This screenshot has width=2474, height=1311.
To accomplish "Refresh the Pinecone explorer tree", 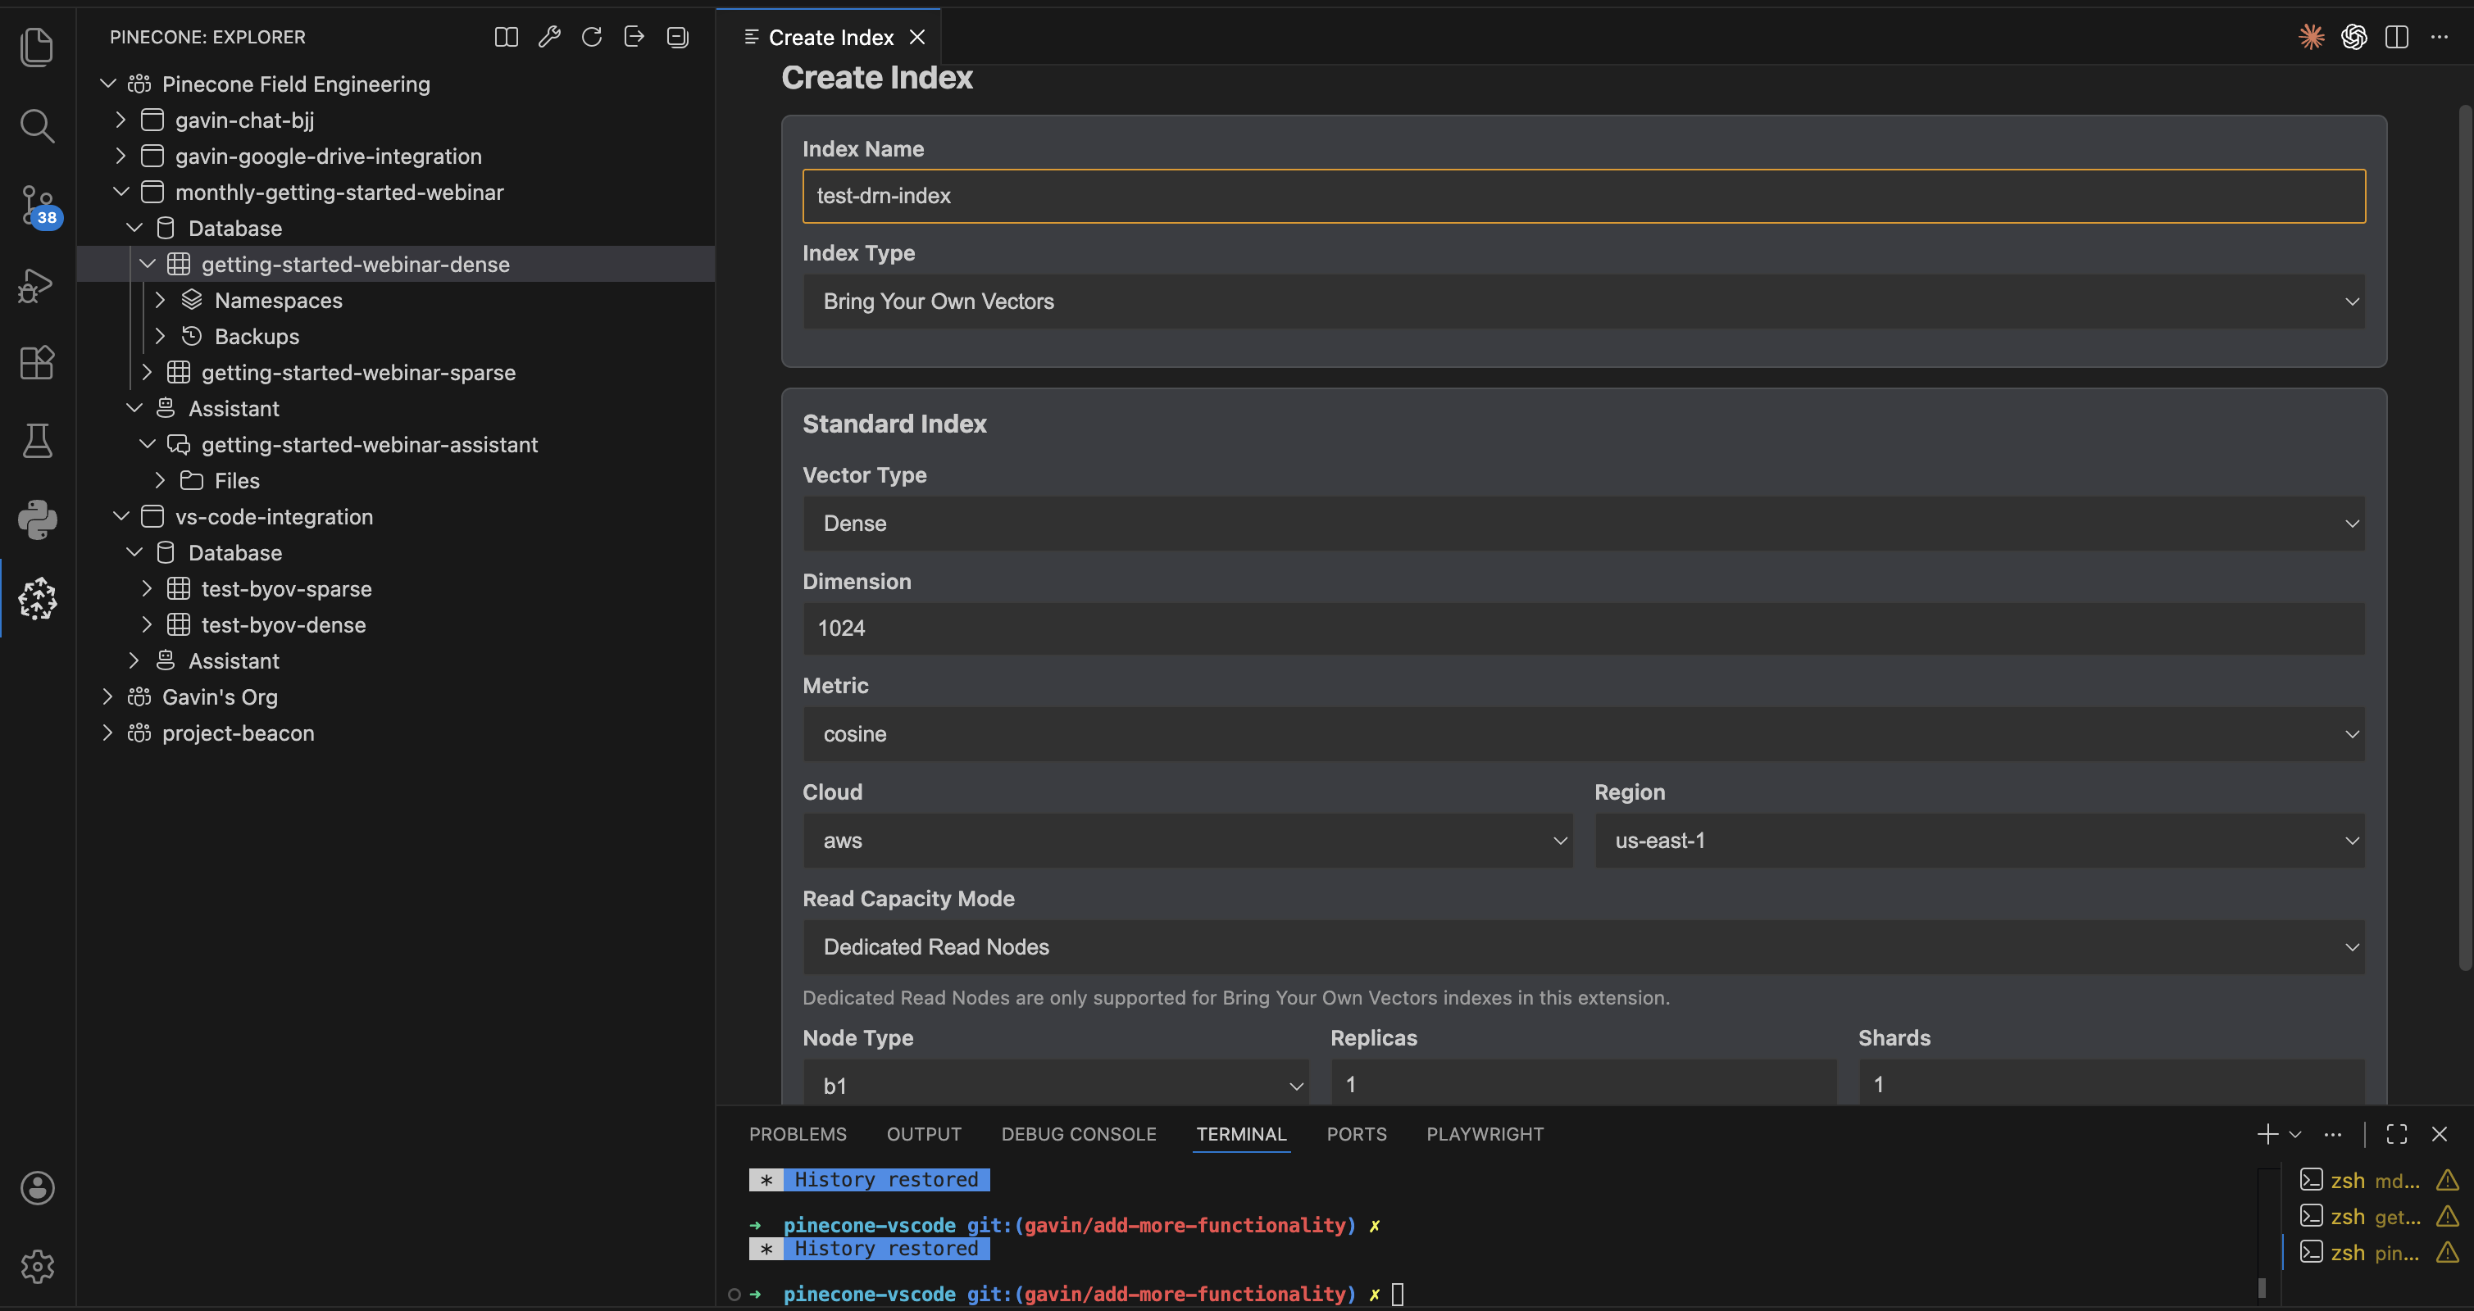I will pyautogui.click(x=592, y=37).
